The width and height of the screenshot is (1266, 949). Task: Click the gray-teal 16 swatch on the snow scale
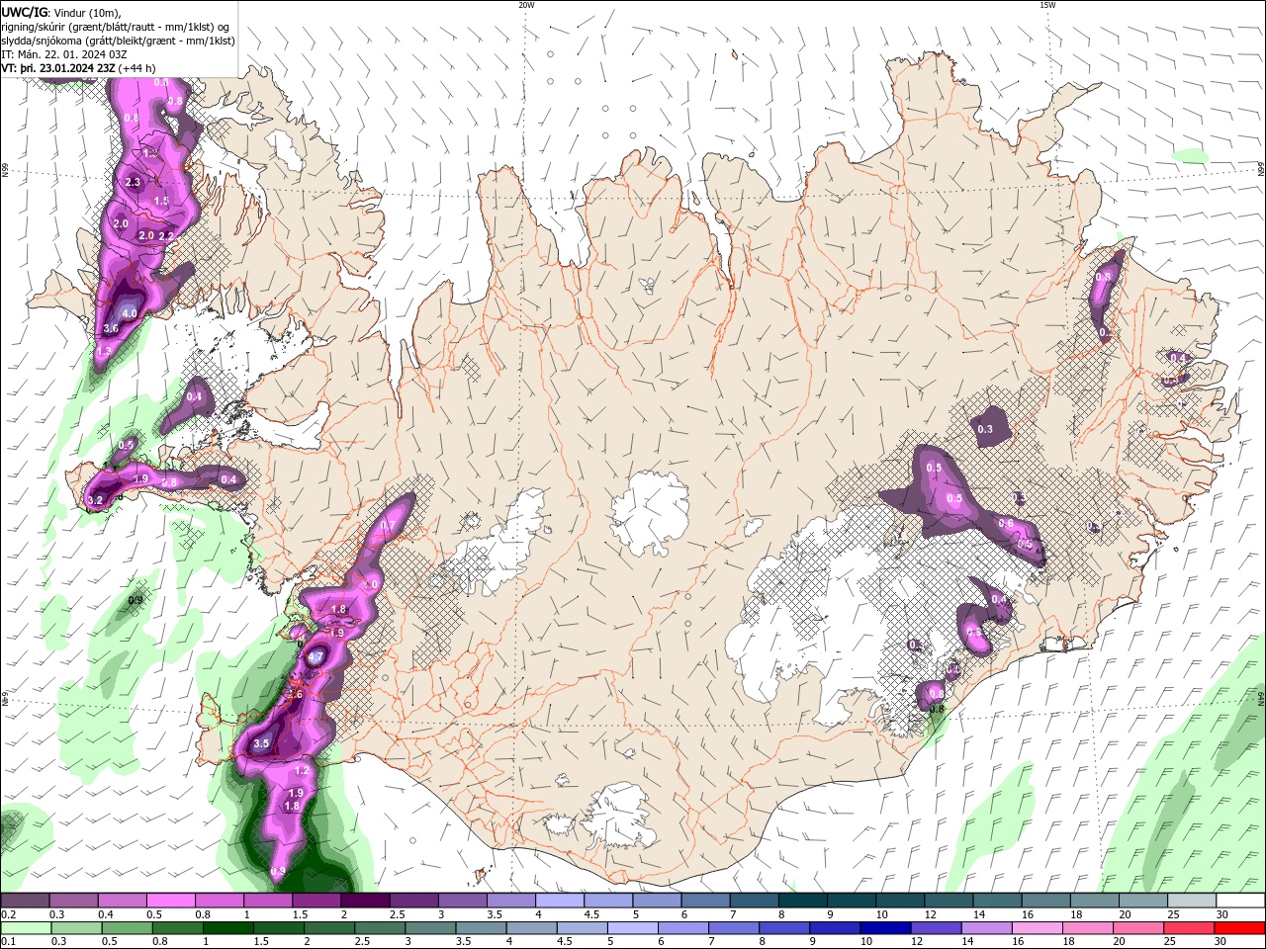(x=1045, y=901)
